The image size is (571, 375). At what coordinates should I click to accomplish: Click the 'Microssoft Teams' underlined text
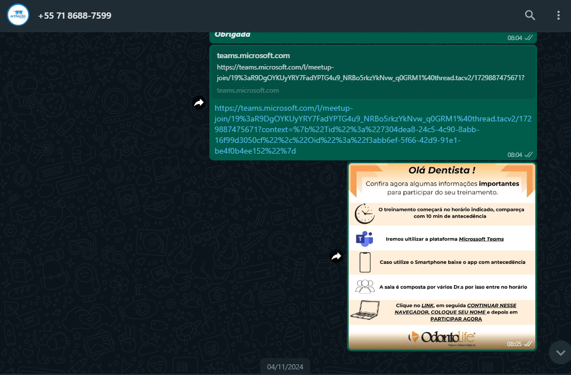[481, 239]
